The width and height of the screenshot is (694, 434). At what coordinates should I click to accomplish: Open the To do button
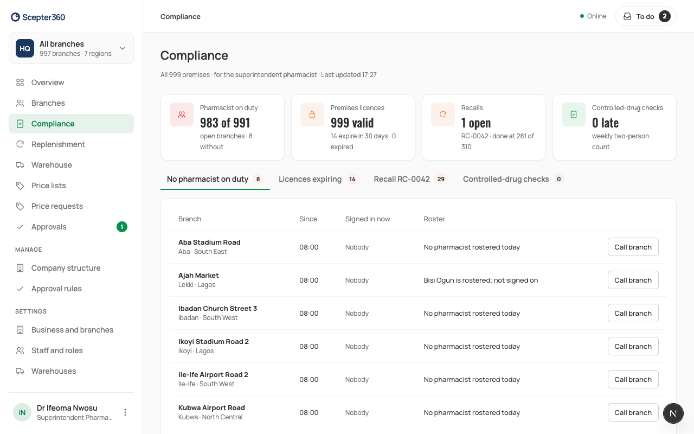click(646, 16)
